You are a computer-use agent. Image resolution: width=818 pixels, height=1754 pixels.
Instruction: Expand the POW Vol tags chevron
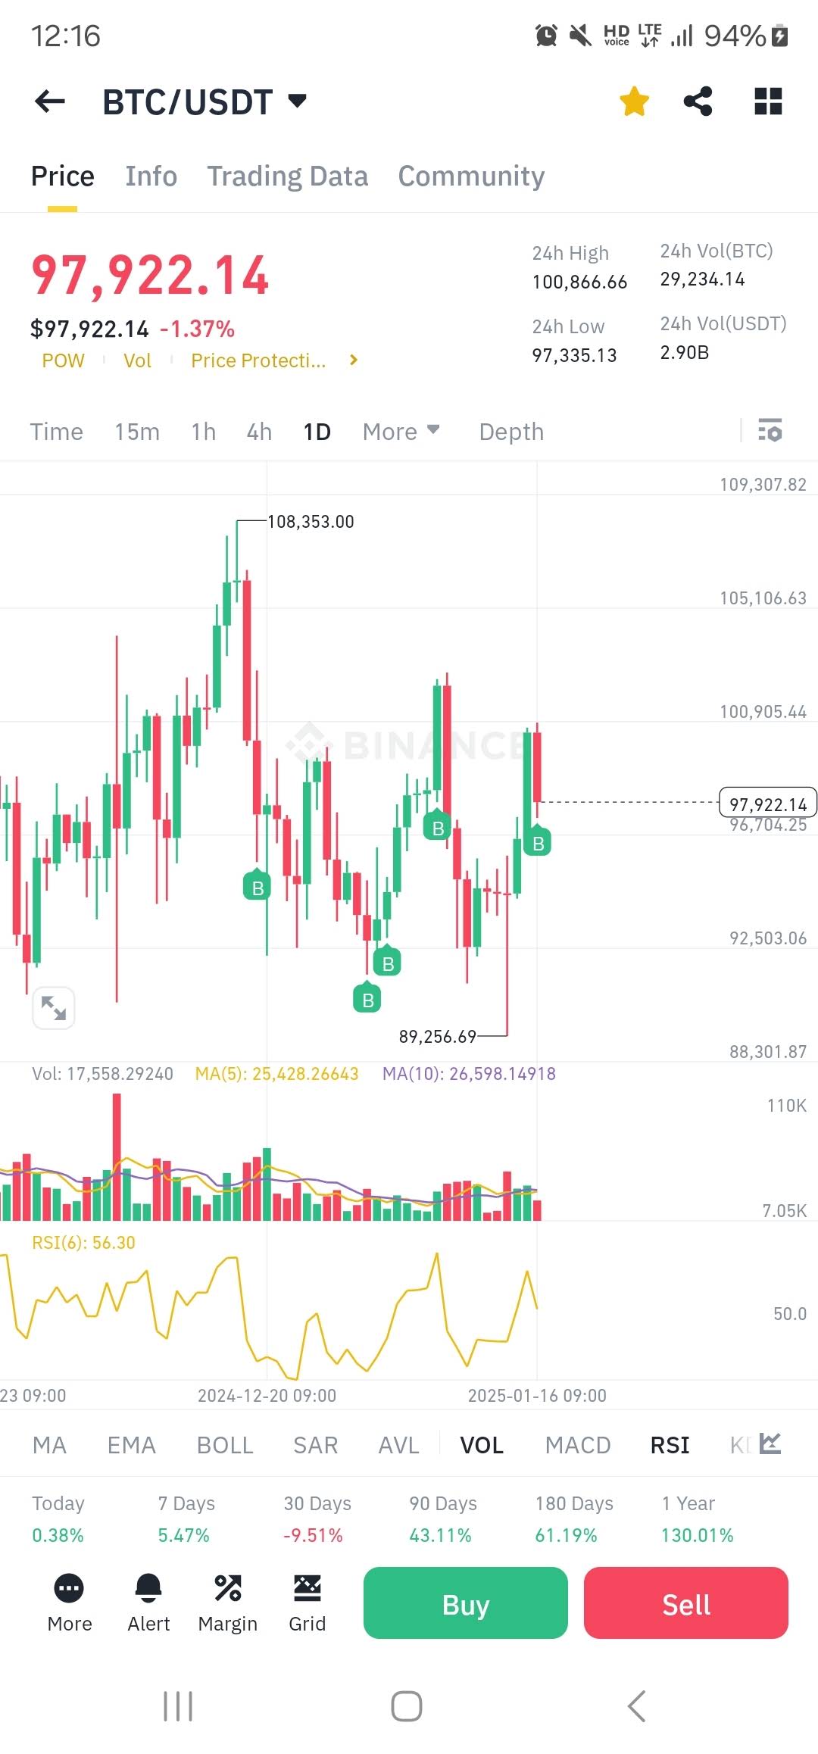(x=353, y=360)
